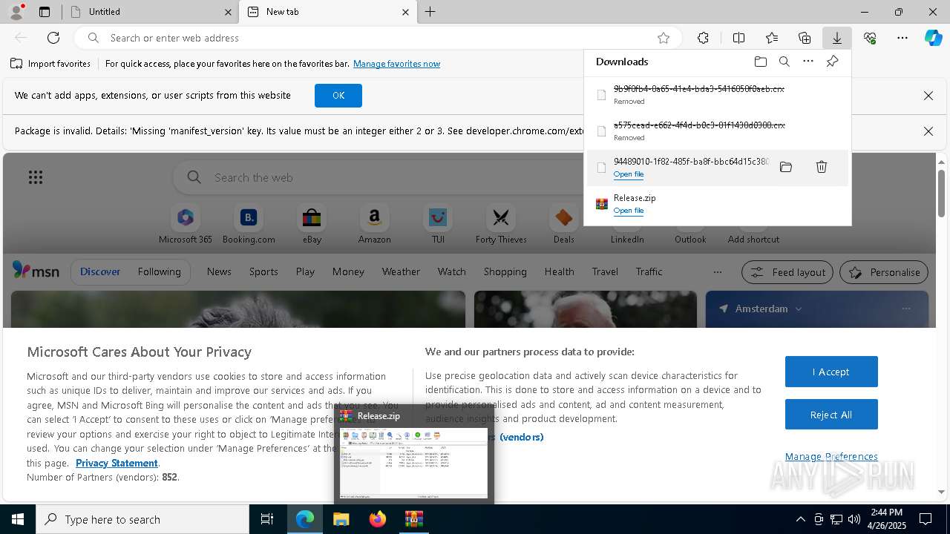Open Forty Thieves shortcut
The height and width of the screenshot is (534, 950).
click(501, 225)
